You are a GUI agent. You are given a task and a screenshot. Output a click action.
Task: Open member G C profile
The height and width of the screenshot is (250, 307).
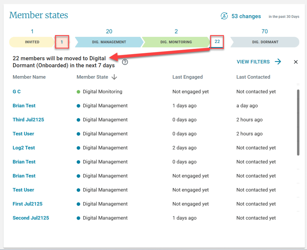(16, 92)
